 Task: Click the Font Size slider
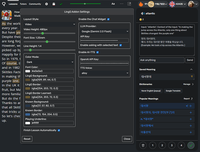tap(50, 42)
